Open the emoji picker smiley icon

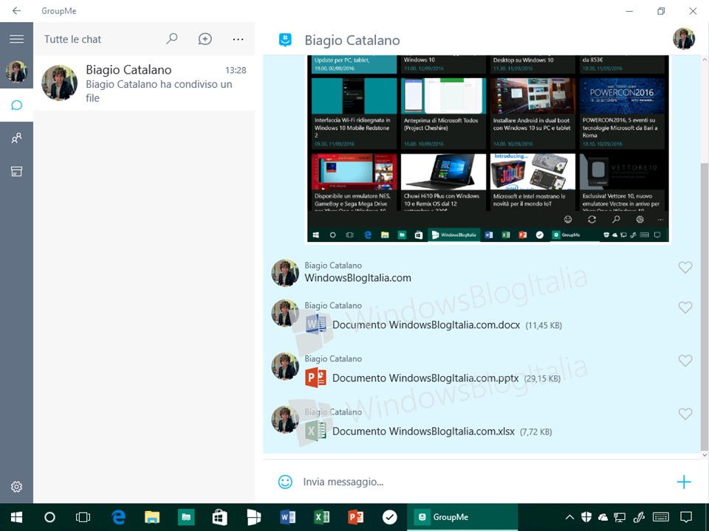(x=285, y=482)
